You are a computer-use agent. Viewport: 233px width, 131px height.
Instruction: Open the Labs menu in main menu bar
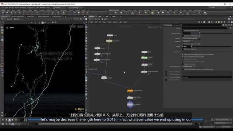[37, 8]
